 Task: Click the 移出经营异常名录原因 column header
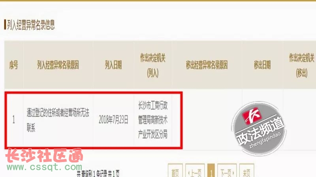pos(207,65)
